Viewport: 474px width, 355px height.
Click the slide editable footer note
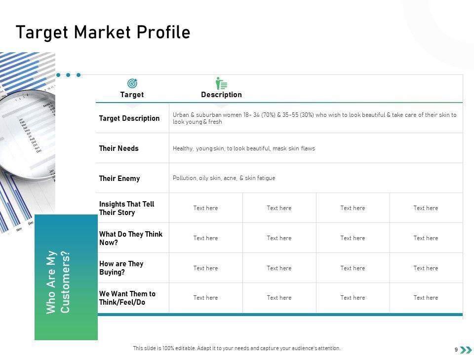coord(237,348)
